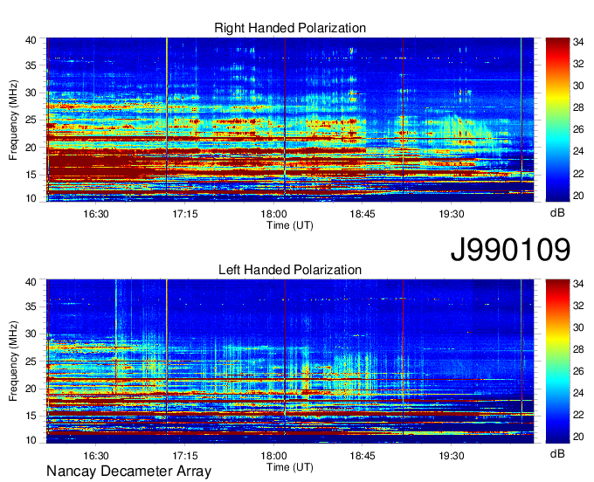This screenshot has height=482, width=594.
Task: Click the 26 label on upper color bar
Action: (x=578, y=130)
